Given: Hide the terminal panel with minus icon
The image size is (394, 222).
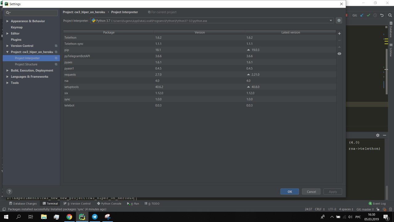Looking at the screenshot, I should [384, 135].
